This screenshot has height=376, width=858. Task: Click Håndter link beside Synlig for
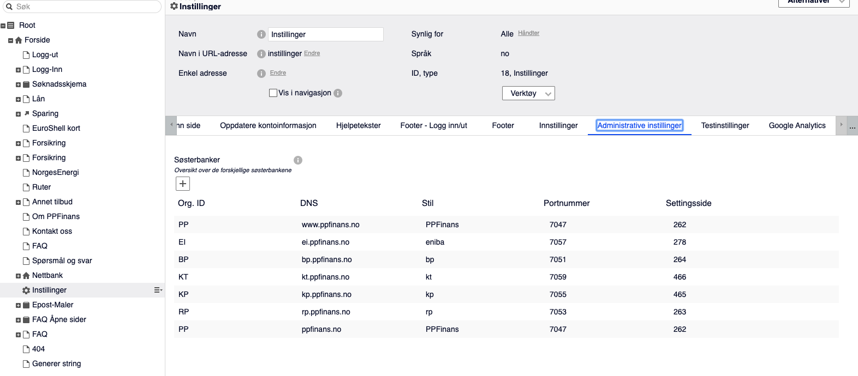pos(528,33)
